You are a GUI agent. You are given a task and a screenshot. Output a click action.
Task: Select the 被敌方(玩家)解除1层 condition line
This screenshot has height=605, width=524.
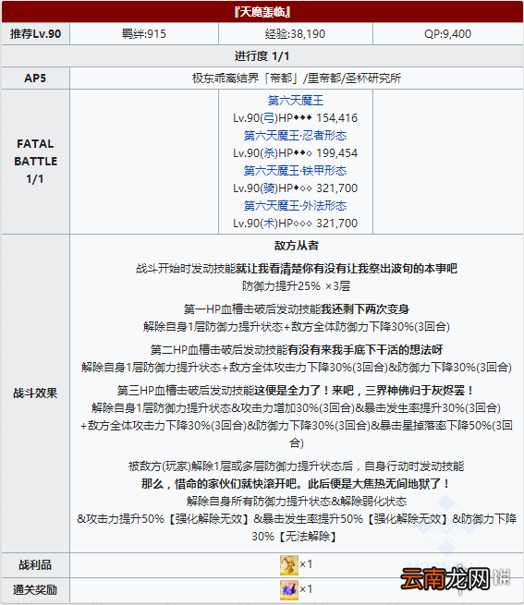[297, 466]
